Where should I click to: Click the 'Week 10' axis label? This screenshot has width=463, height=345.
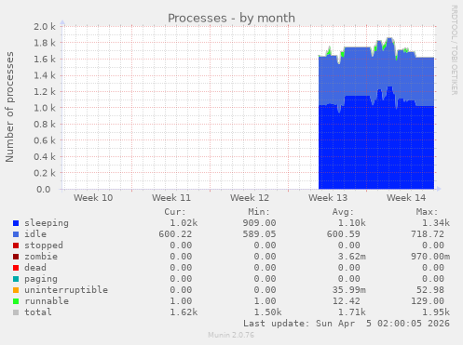tap(93, 198)
